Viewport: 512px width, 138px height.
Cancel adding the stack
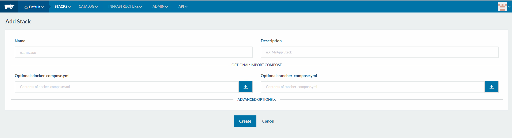(268, 121)
